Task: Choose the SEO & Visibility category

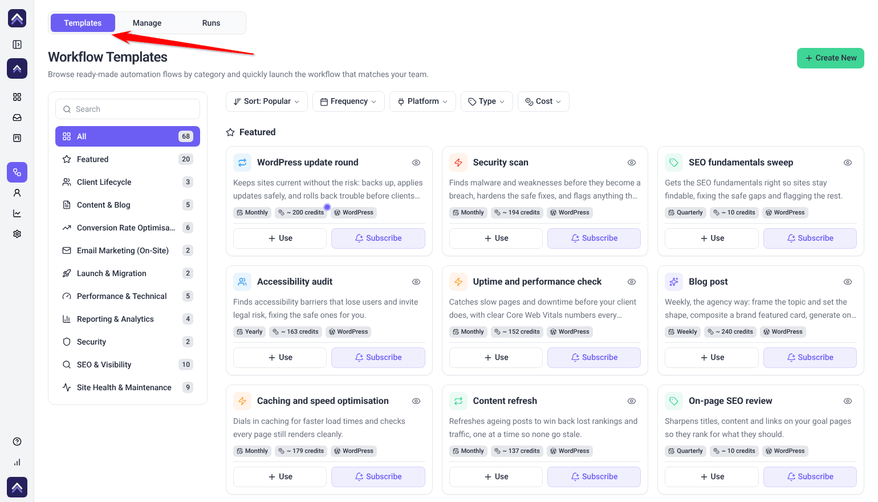Action: [128, 365]
